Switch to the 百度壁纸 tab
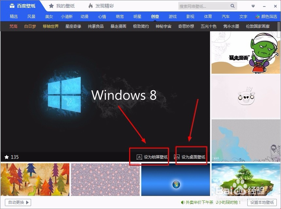 coord(22,6)
